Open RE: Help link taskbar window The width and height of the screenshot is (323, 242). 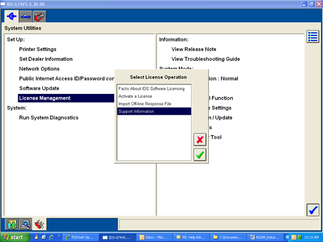point(191,238)
